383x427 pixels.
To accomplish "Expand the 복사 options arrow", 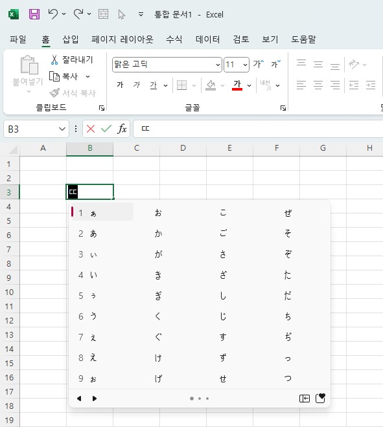I will coord(88,76).
